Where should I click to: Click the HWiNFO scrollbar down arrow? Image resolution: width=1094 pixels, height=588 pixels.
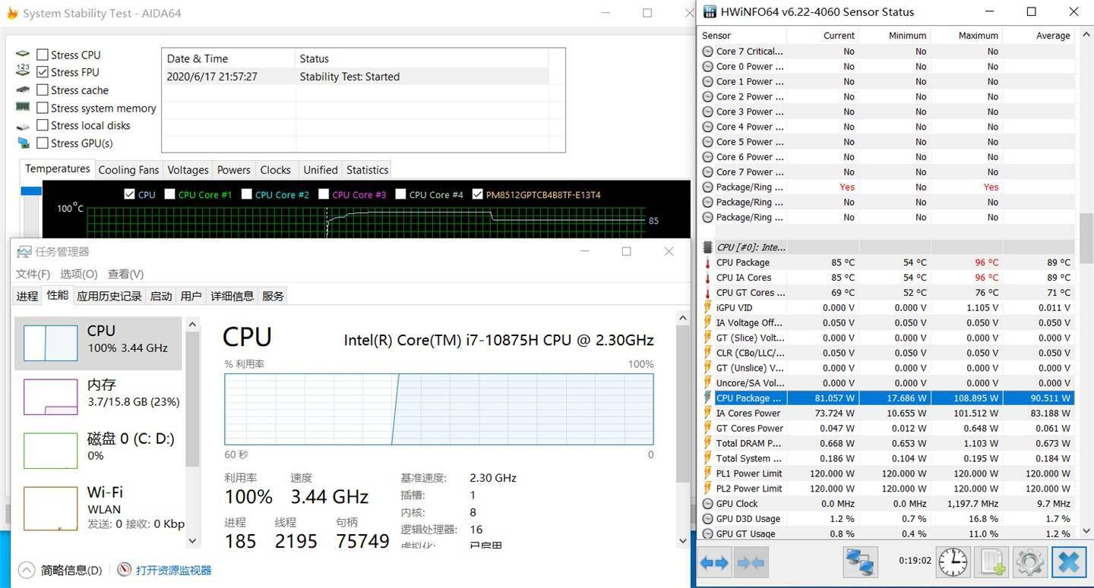point(1086,531)
